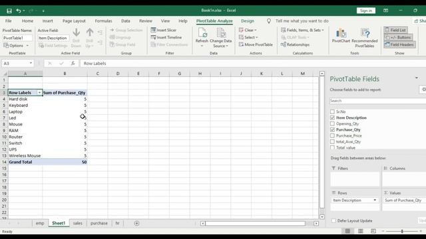Click the Tell me lightbulb icon
Viewport: 426px width, 239px height.
(x=269, y=21)
